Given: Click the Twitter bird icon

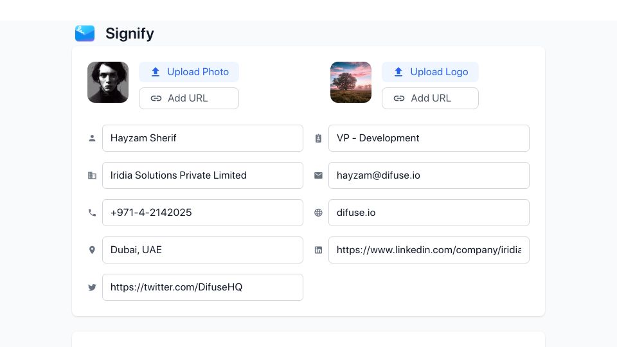Looking at the screenshot, I should 92,287.
